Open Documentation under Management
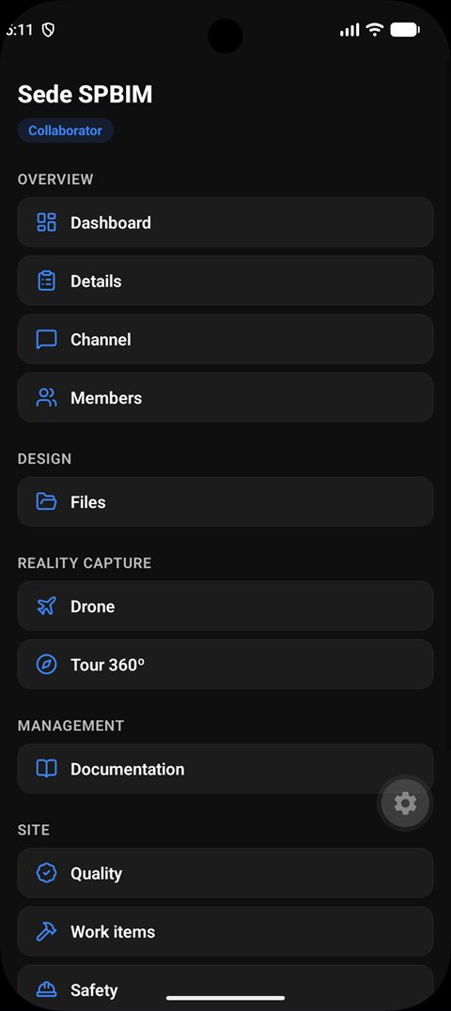This screenshot has height=1011, width=451. point(225,769)
